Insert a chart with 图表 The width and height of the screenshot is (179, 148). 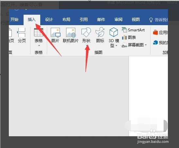click(129, 37)
